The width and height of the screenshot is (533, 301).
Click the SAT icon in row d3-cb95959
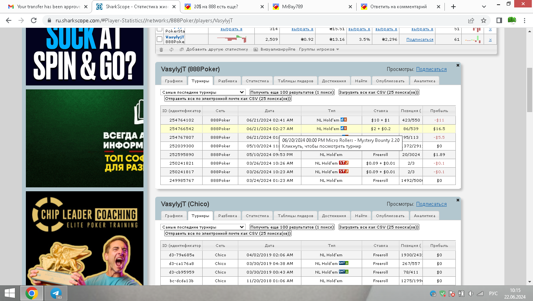(x=344, y=272)
